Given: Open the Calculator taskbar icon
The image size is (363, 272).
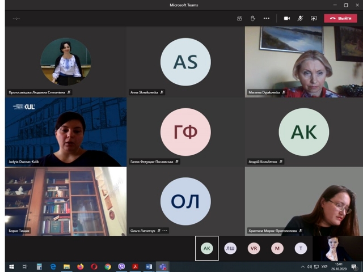Looking at the screenshot, I should pos(39,267).
